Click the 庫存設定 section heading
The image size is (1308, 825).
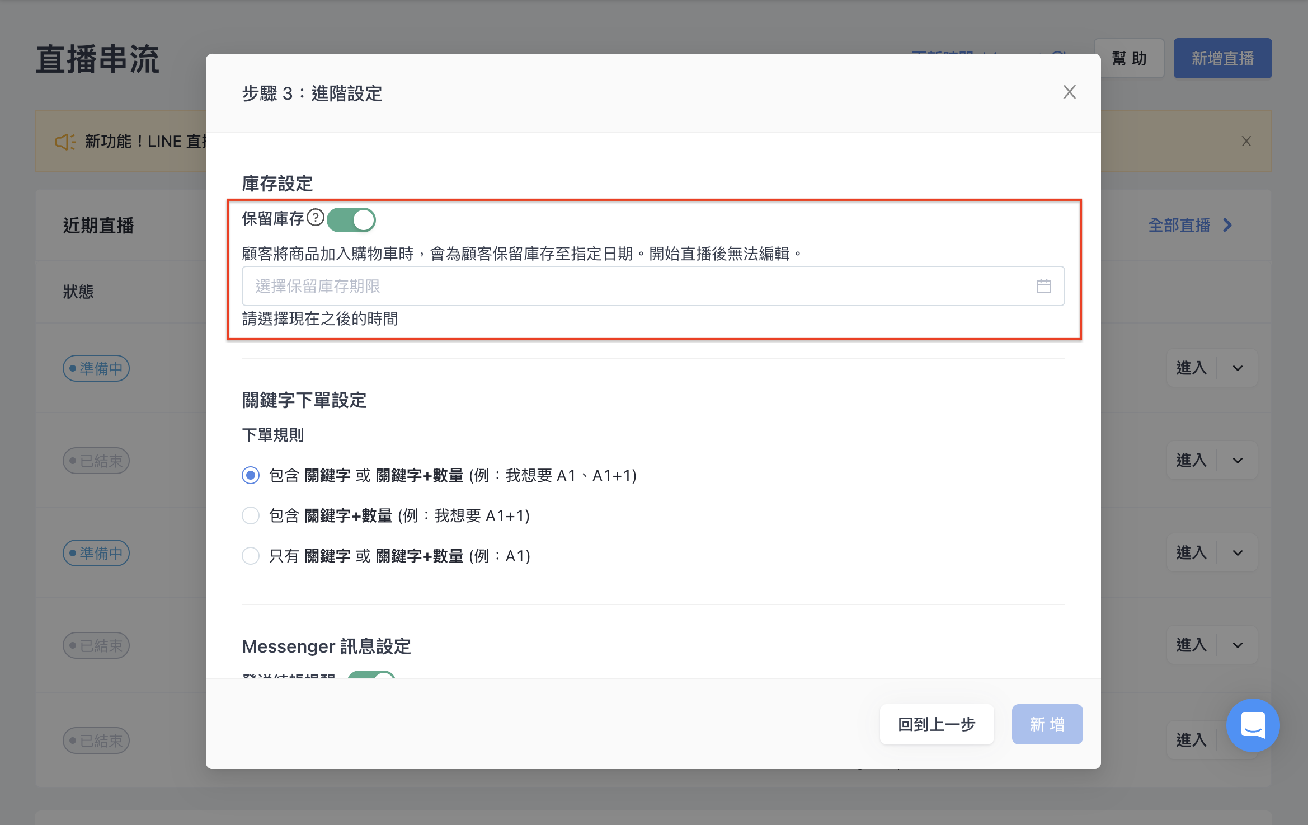tap(277, 184)
